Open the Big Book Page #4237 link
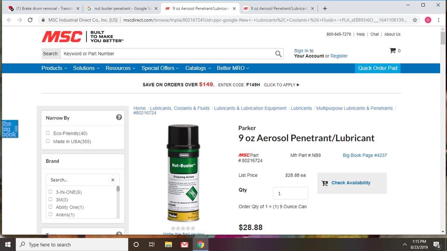The image size is (447, 251). (x=364, y=155)
